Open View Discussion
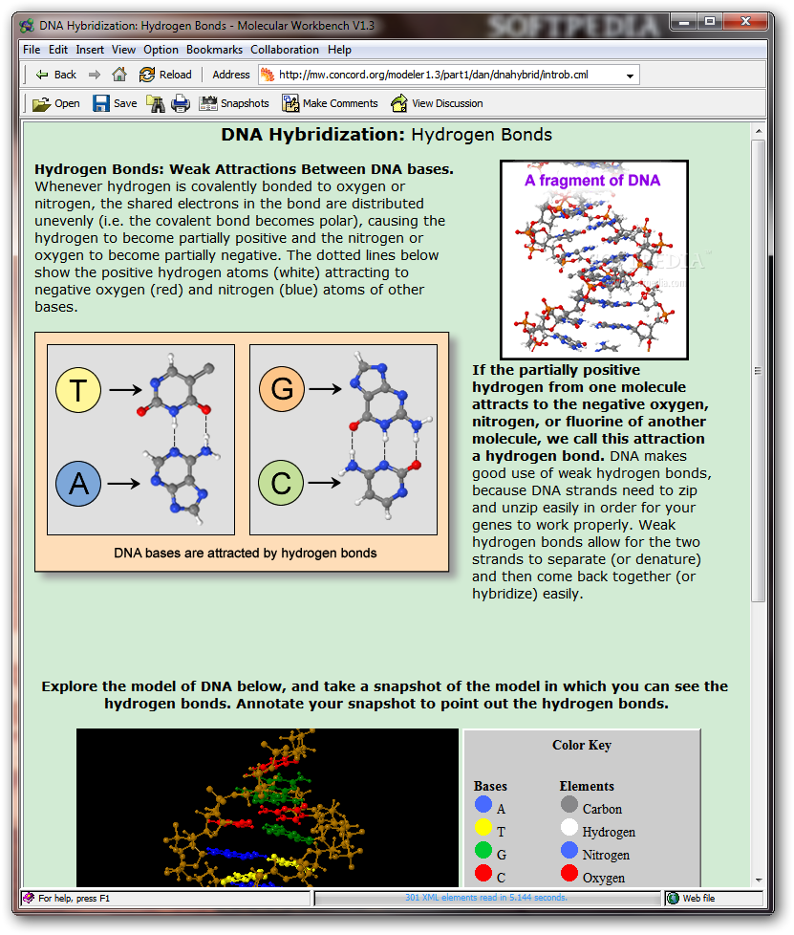Image resolution: width=794 pixels, height=935 pixels. pos(437,103)
